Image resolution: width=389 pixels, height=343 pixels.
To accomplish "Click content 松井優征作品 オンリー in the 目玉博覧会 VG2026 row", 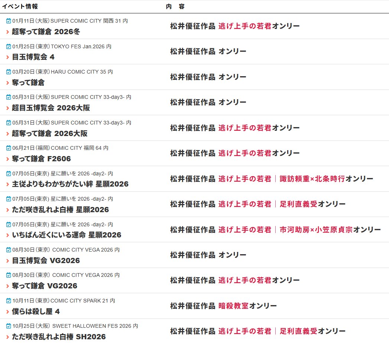I will tap(208, 255).
